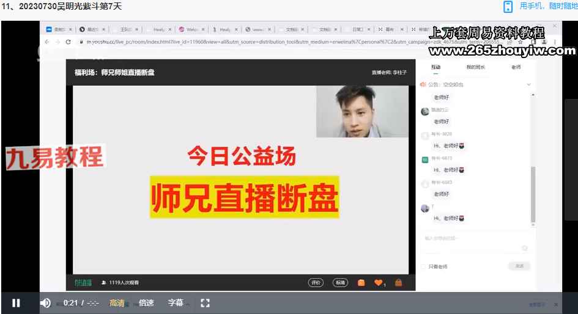Viewport: 578px width, 314px height.
Task: Click the browser reload icon
Action: [x=68, y=42]
